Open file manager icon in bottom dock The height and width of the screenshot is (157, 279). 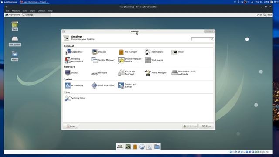135,147
